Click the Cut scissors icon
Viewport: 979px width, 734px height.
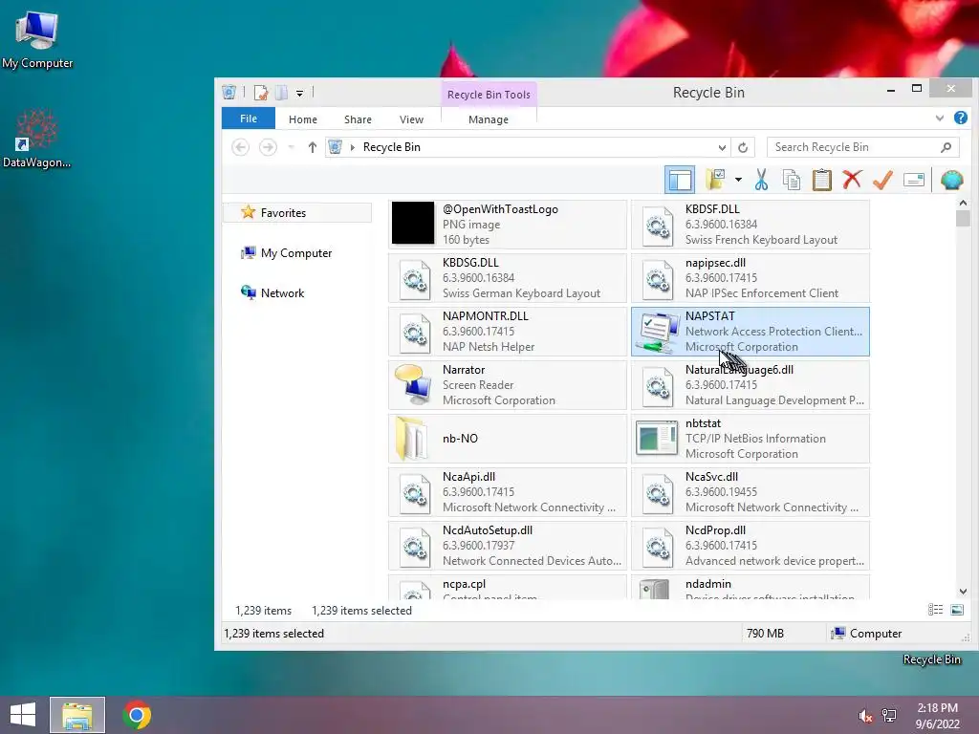click(761, 180)
